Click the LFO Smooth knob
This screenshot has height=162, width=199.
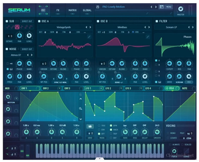(157, 132)
